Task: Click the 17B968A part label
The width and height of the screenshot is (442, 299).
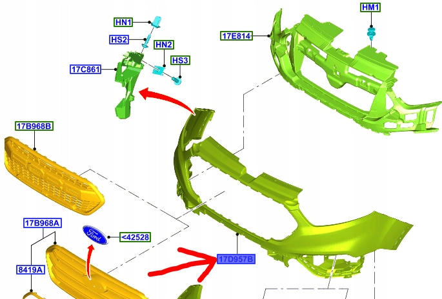Action: 43,223
